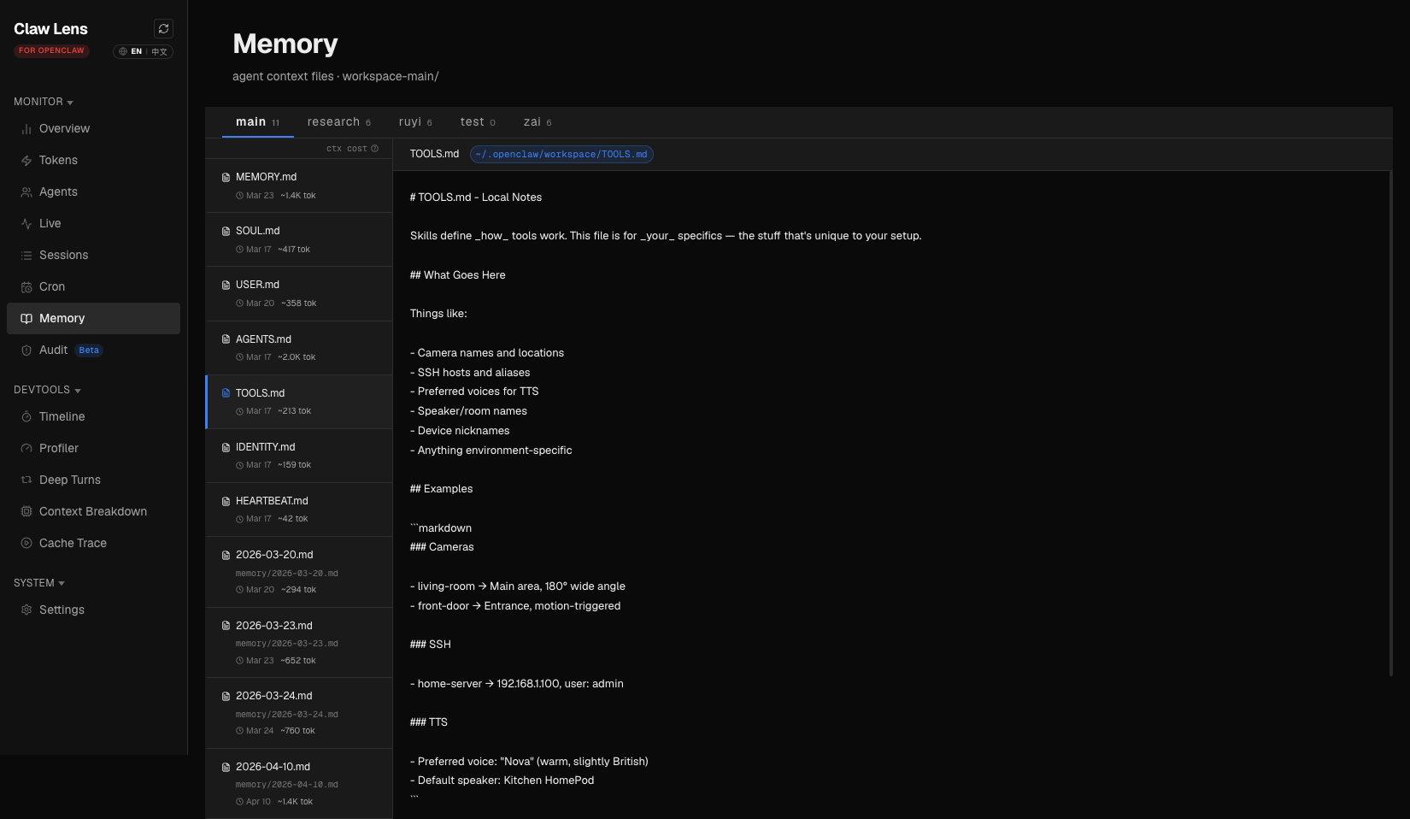
Task: Click the refresh icon beside Claw Lens
Action: (x=163, y=29)
